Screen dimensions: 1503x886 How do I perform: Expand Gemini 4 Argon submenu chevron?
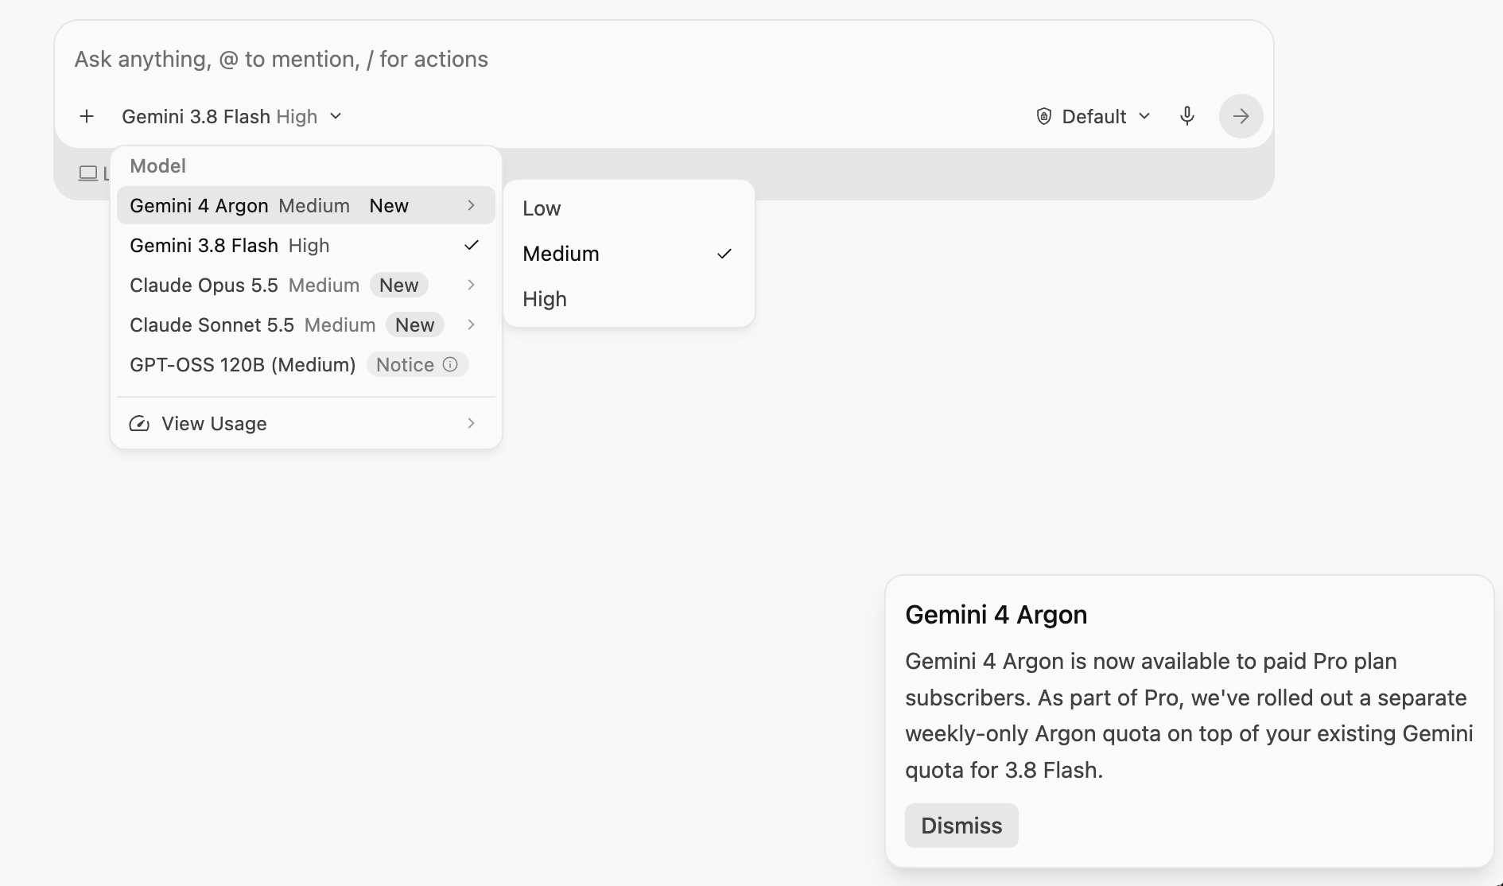472,205
